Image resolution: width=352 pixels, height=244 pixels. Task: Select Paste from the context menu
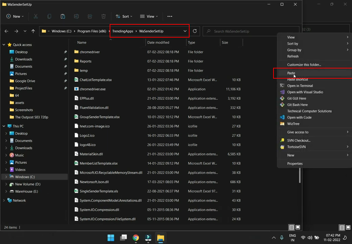tap(291, 73)
